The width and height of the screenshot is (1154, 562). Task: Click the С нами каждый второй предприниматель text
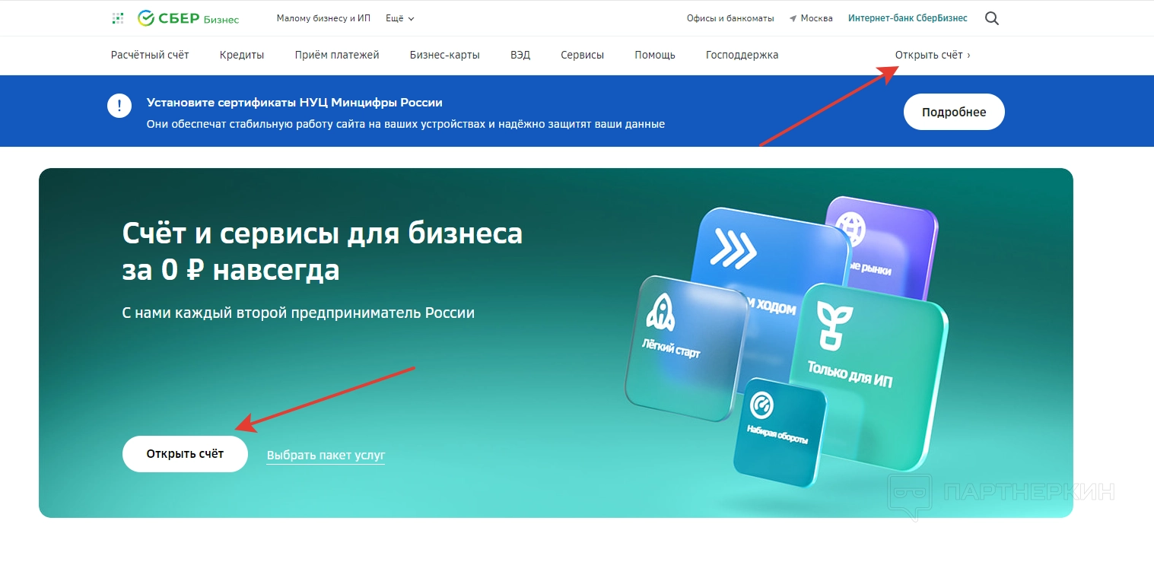click(x=298, y=313)
